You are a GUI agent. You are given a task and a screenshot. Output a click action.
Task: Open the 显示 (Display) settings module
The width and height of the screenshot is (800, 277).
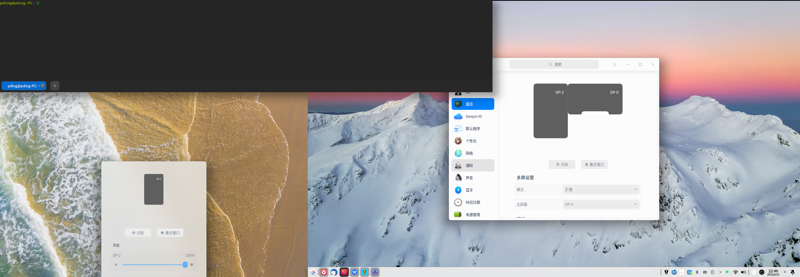pos(472,104)
